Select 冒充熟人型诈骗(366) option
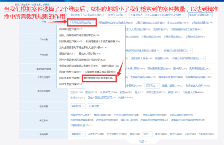 pos(90,54)
